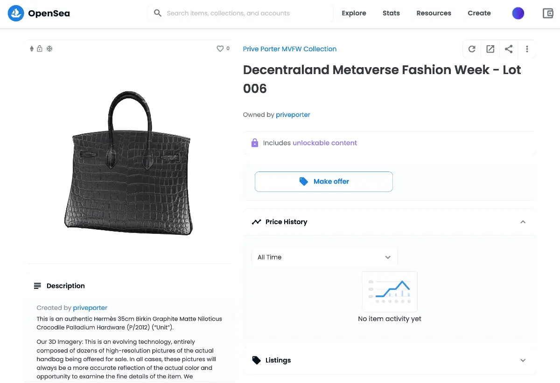This screenshot has width=560, height=383.
Task: Refresh metadata with the reload icon
Action: click(472, 49)
